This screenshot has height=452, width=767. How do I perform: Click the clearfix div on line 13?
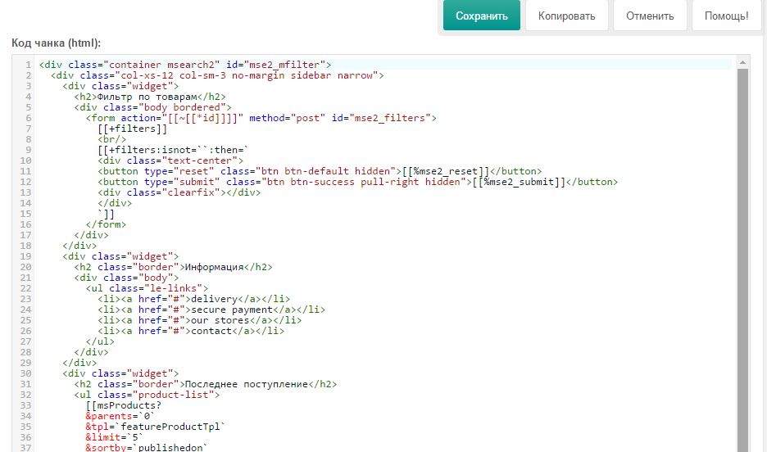[179, 192]
